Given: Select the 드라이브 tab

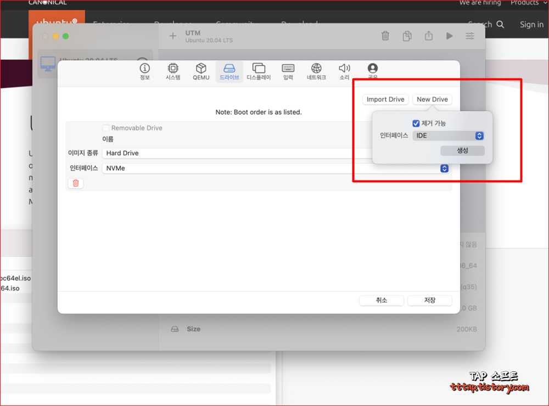Looking at the screenshot, I should pos(229,72).
